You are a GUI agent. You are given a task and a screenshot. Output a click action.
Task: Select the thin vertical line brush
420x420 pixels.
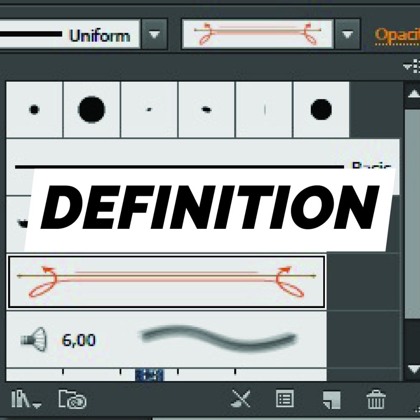coord(264,110)
